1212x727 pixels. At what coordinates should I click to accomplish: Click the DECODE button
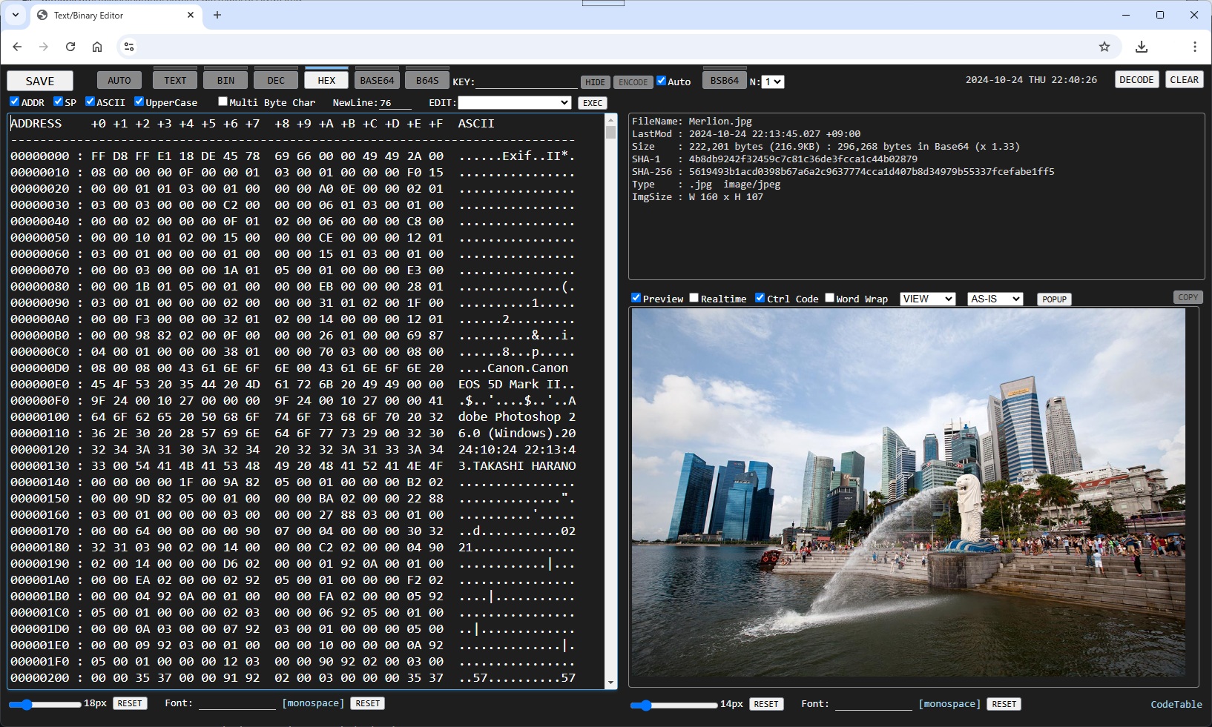click(1136, 79)
